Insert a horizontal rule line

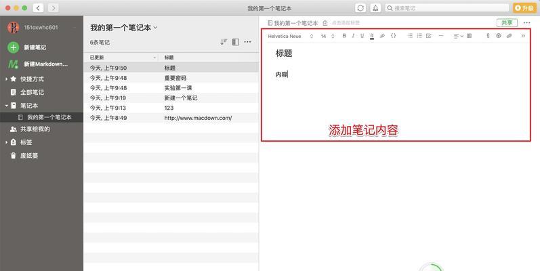point(441,36)
